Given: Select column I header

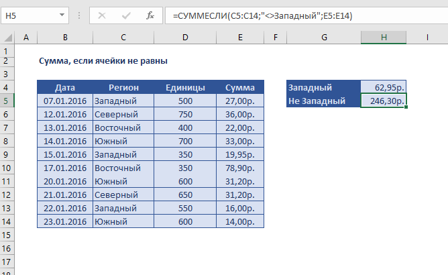Looking at the screenshot, I should [x=427, y=38].
